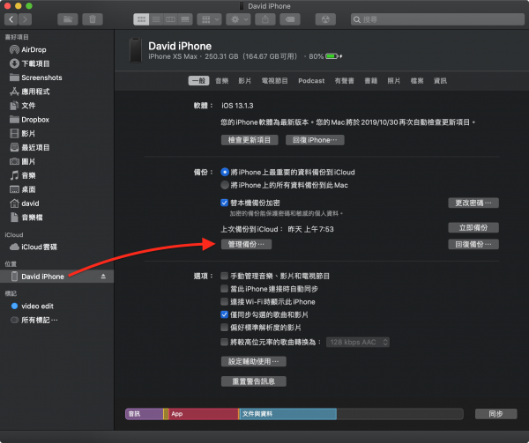Click Configure Accessibility (設定輔助使用…) button

pos(254,361)
